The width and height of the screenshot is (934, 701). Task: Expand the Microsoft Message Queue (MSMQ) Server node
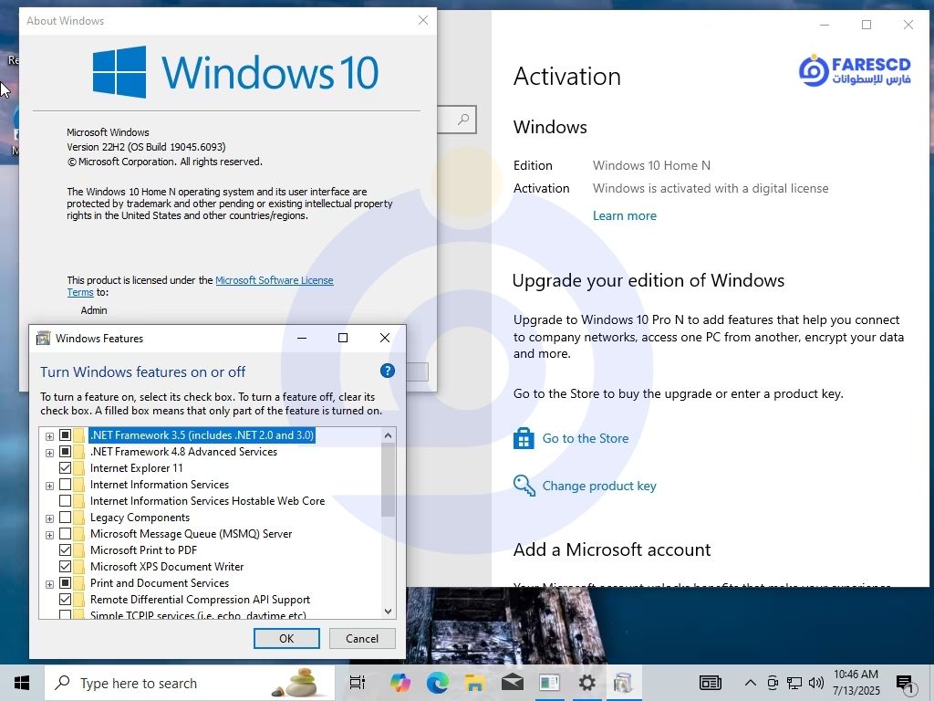coord(49,535)
